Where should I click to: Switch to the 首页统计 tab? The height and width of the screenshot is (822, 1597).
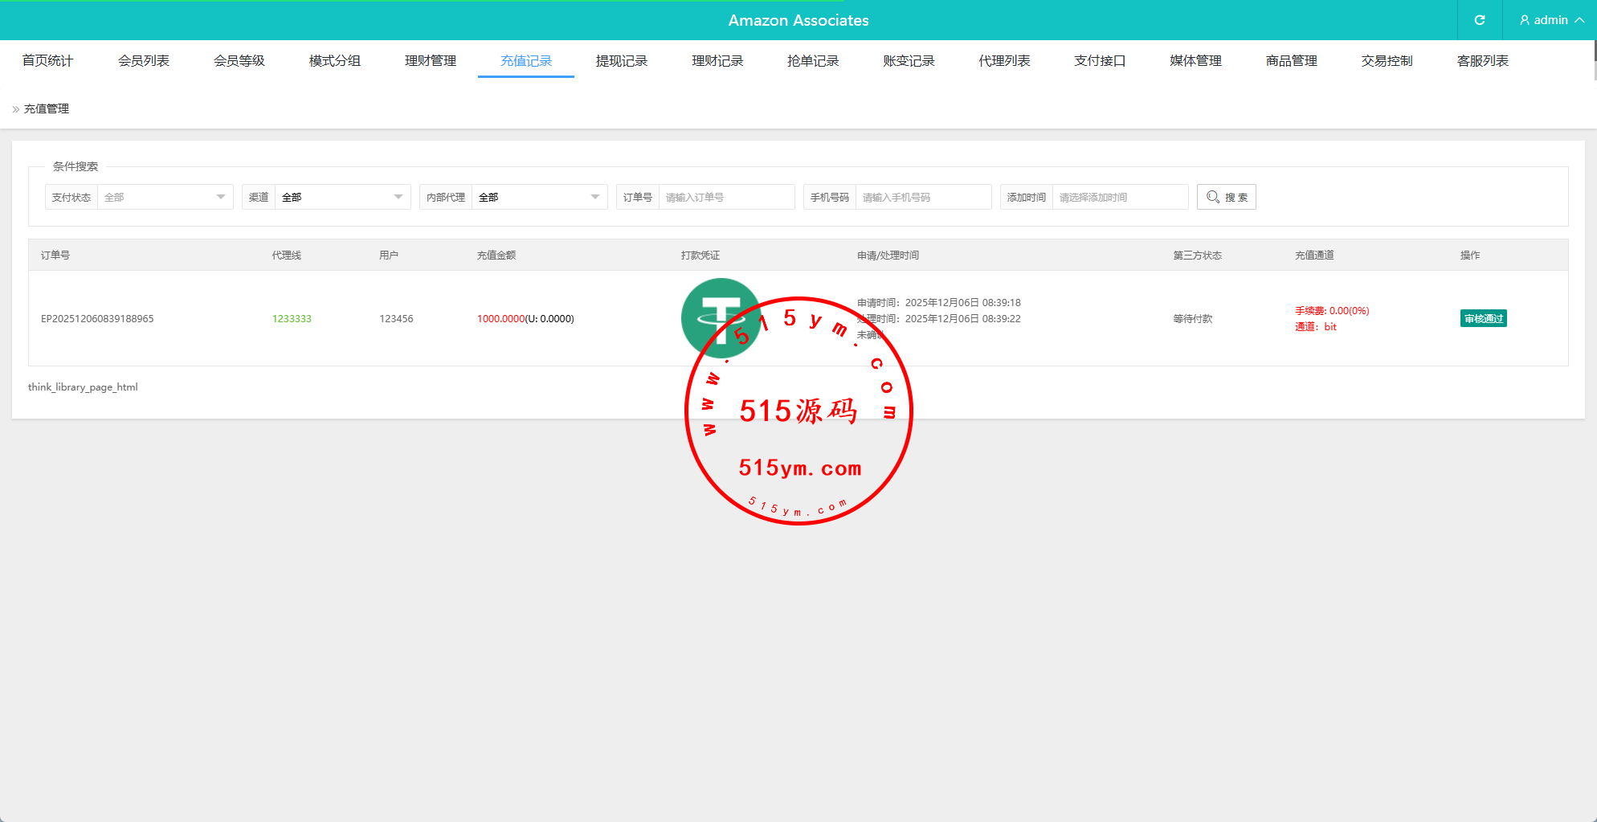47,61
